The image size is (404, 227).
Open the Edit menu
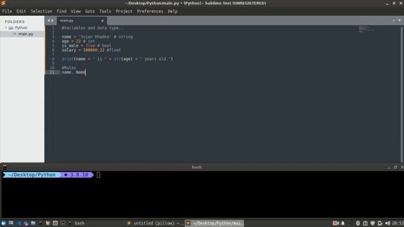click(21, 11)
